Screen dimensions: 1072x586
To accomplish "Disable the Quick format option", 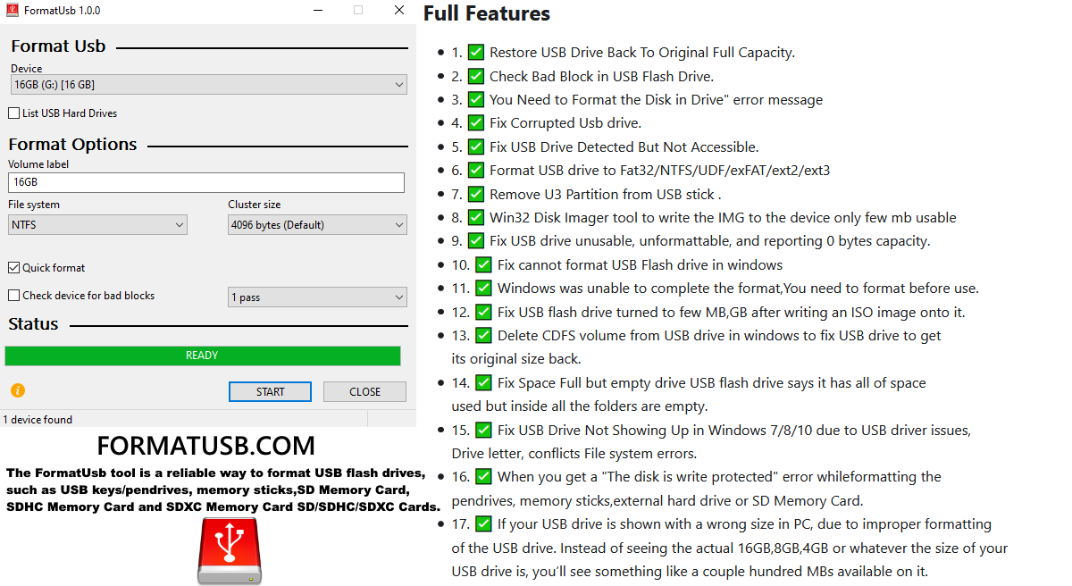I will pyautogui.click(x=14, y=267).
